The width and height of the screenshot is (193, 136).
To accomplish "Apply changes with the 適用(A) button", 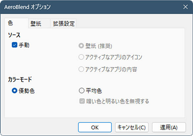I will click(169, 127).
